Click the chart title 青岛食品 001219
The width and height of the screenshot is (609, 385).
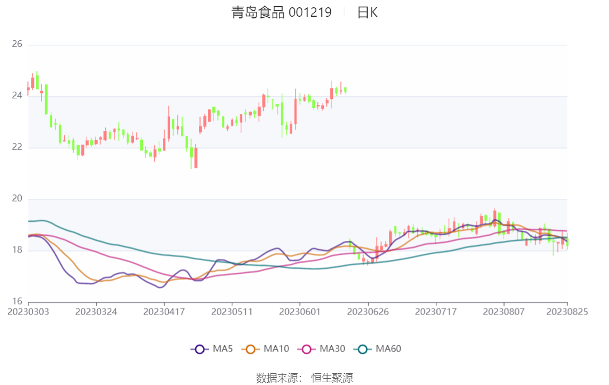[x=281, y=12]
